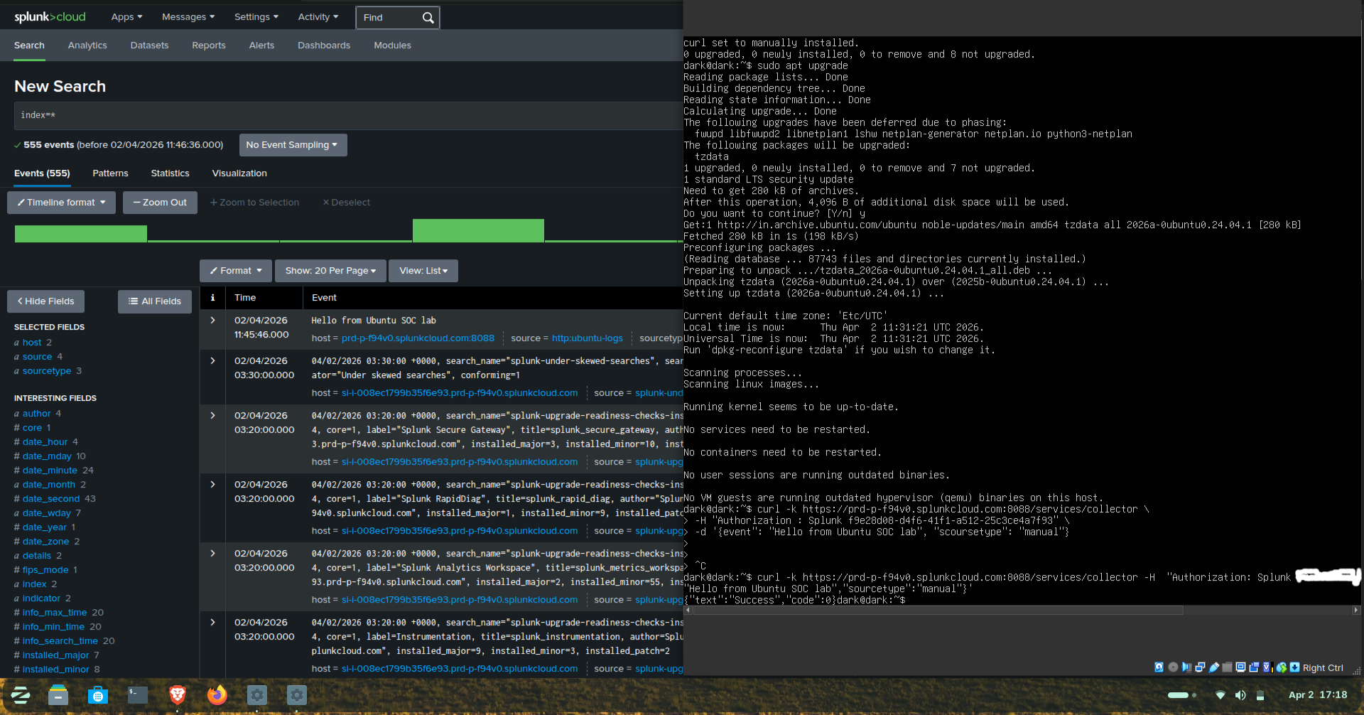
Task: Click the Hide Fields button
Action: click(45, 301)
